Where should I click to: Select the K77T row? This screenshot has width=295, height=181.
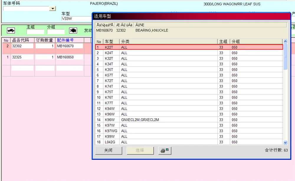pyautogui.click(x=189, y=103)
